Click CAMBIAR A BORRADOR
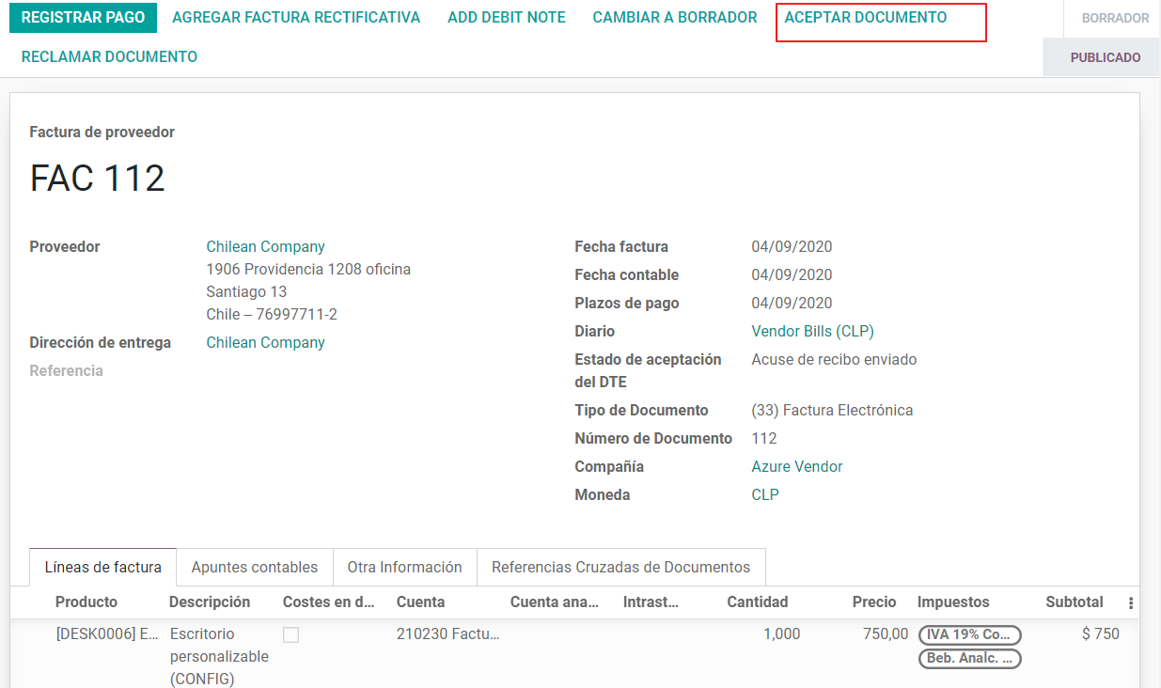Viewport: 1161px width, 688px height. pos(674,17)
